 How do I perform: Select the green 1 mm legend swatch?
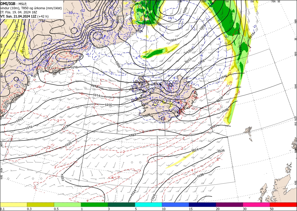(94, 204)
